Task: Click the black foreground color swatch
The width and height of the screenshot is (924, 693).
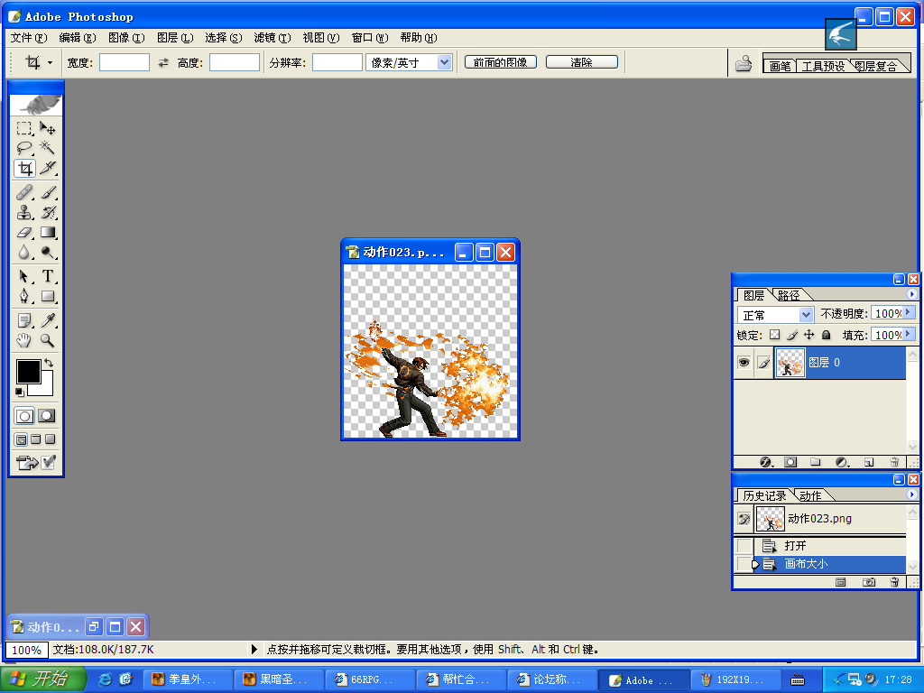Action: (x=28, y=371)
